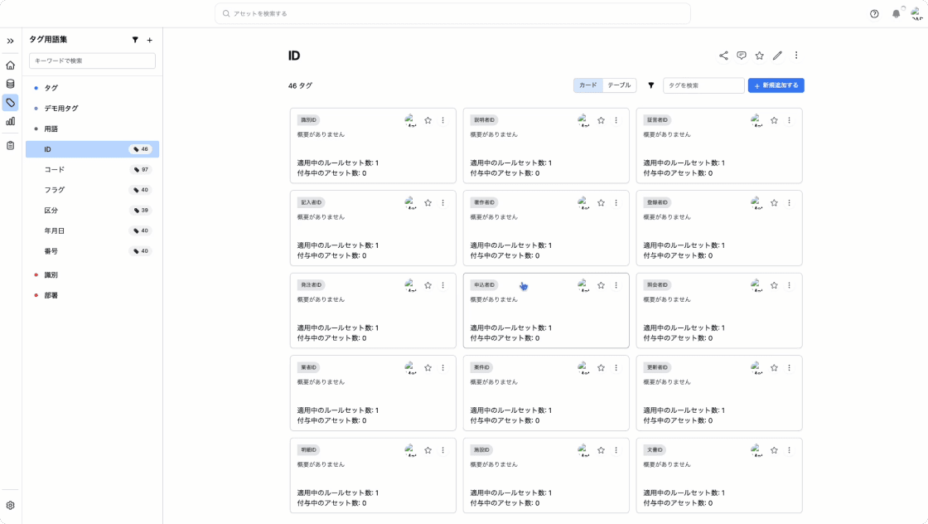Star the ID glossary in page header

pyautogui.click(x=759, y=56)
